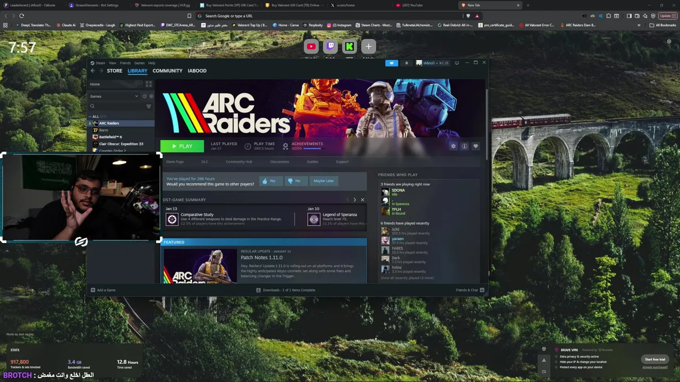Select Battlefield 6 in library list
Viewport: 680px width, 382px height.
110,137
